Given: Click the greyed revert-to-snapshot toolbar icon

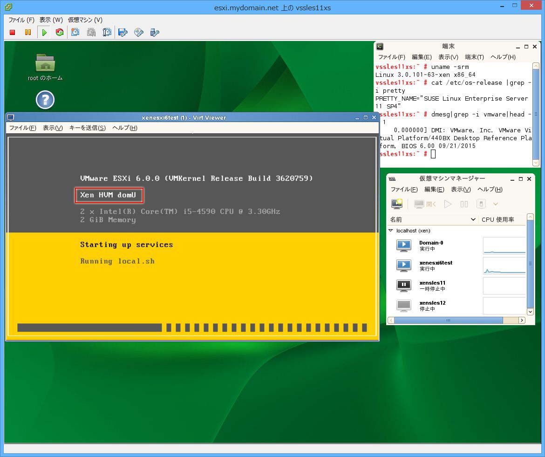Looking at the screenshot, I should point(91,32).
